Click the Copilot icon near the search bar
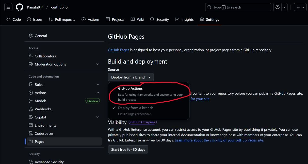This screenshot has height=164, width=308. 277,7
